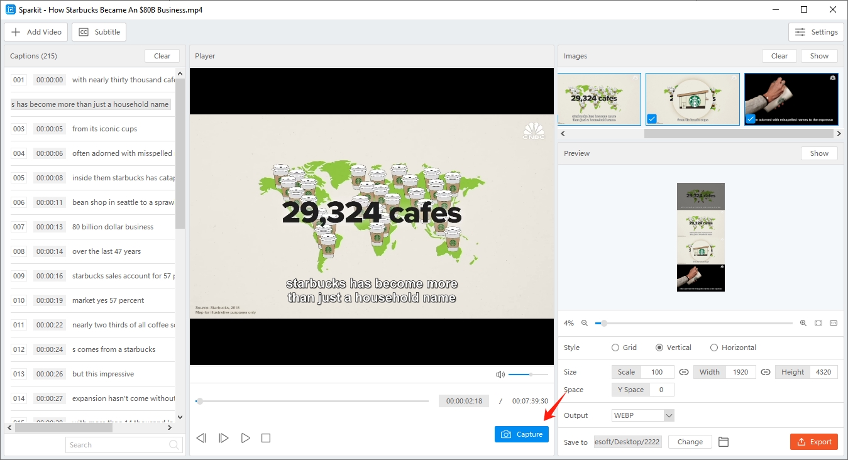This screenshot has width=848, height=460.
Task: Choose the Horizontal style option
Action: tap(714, 348)
